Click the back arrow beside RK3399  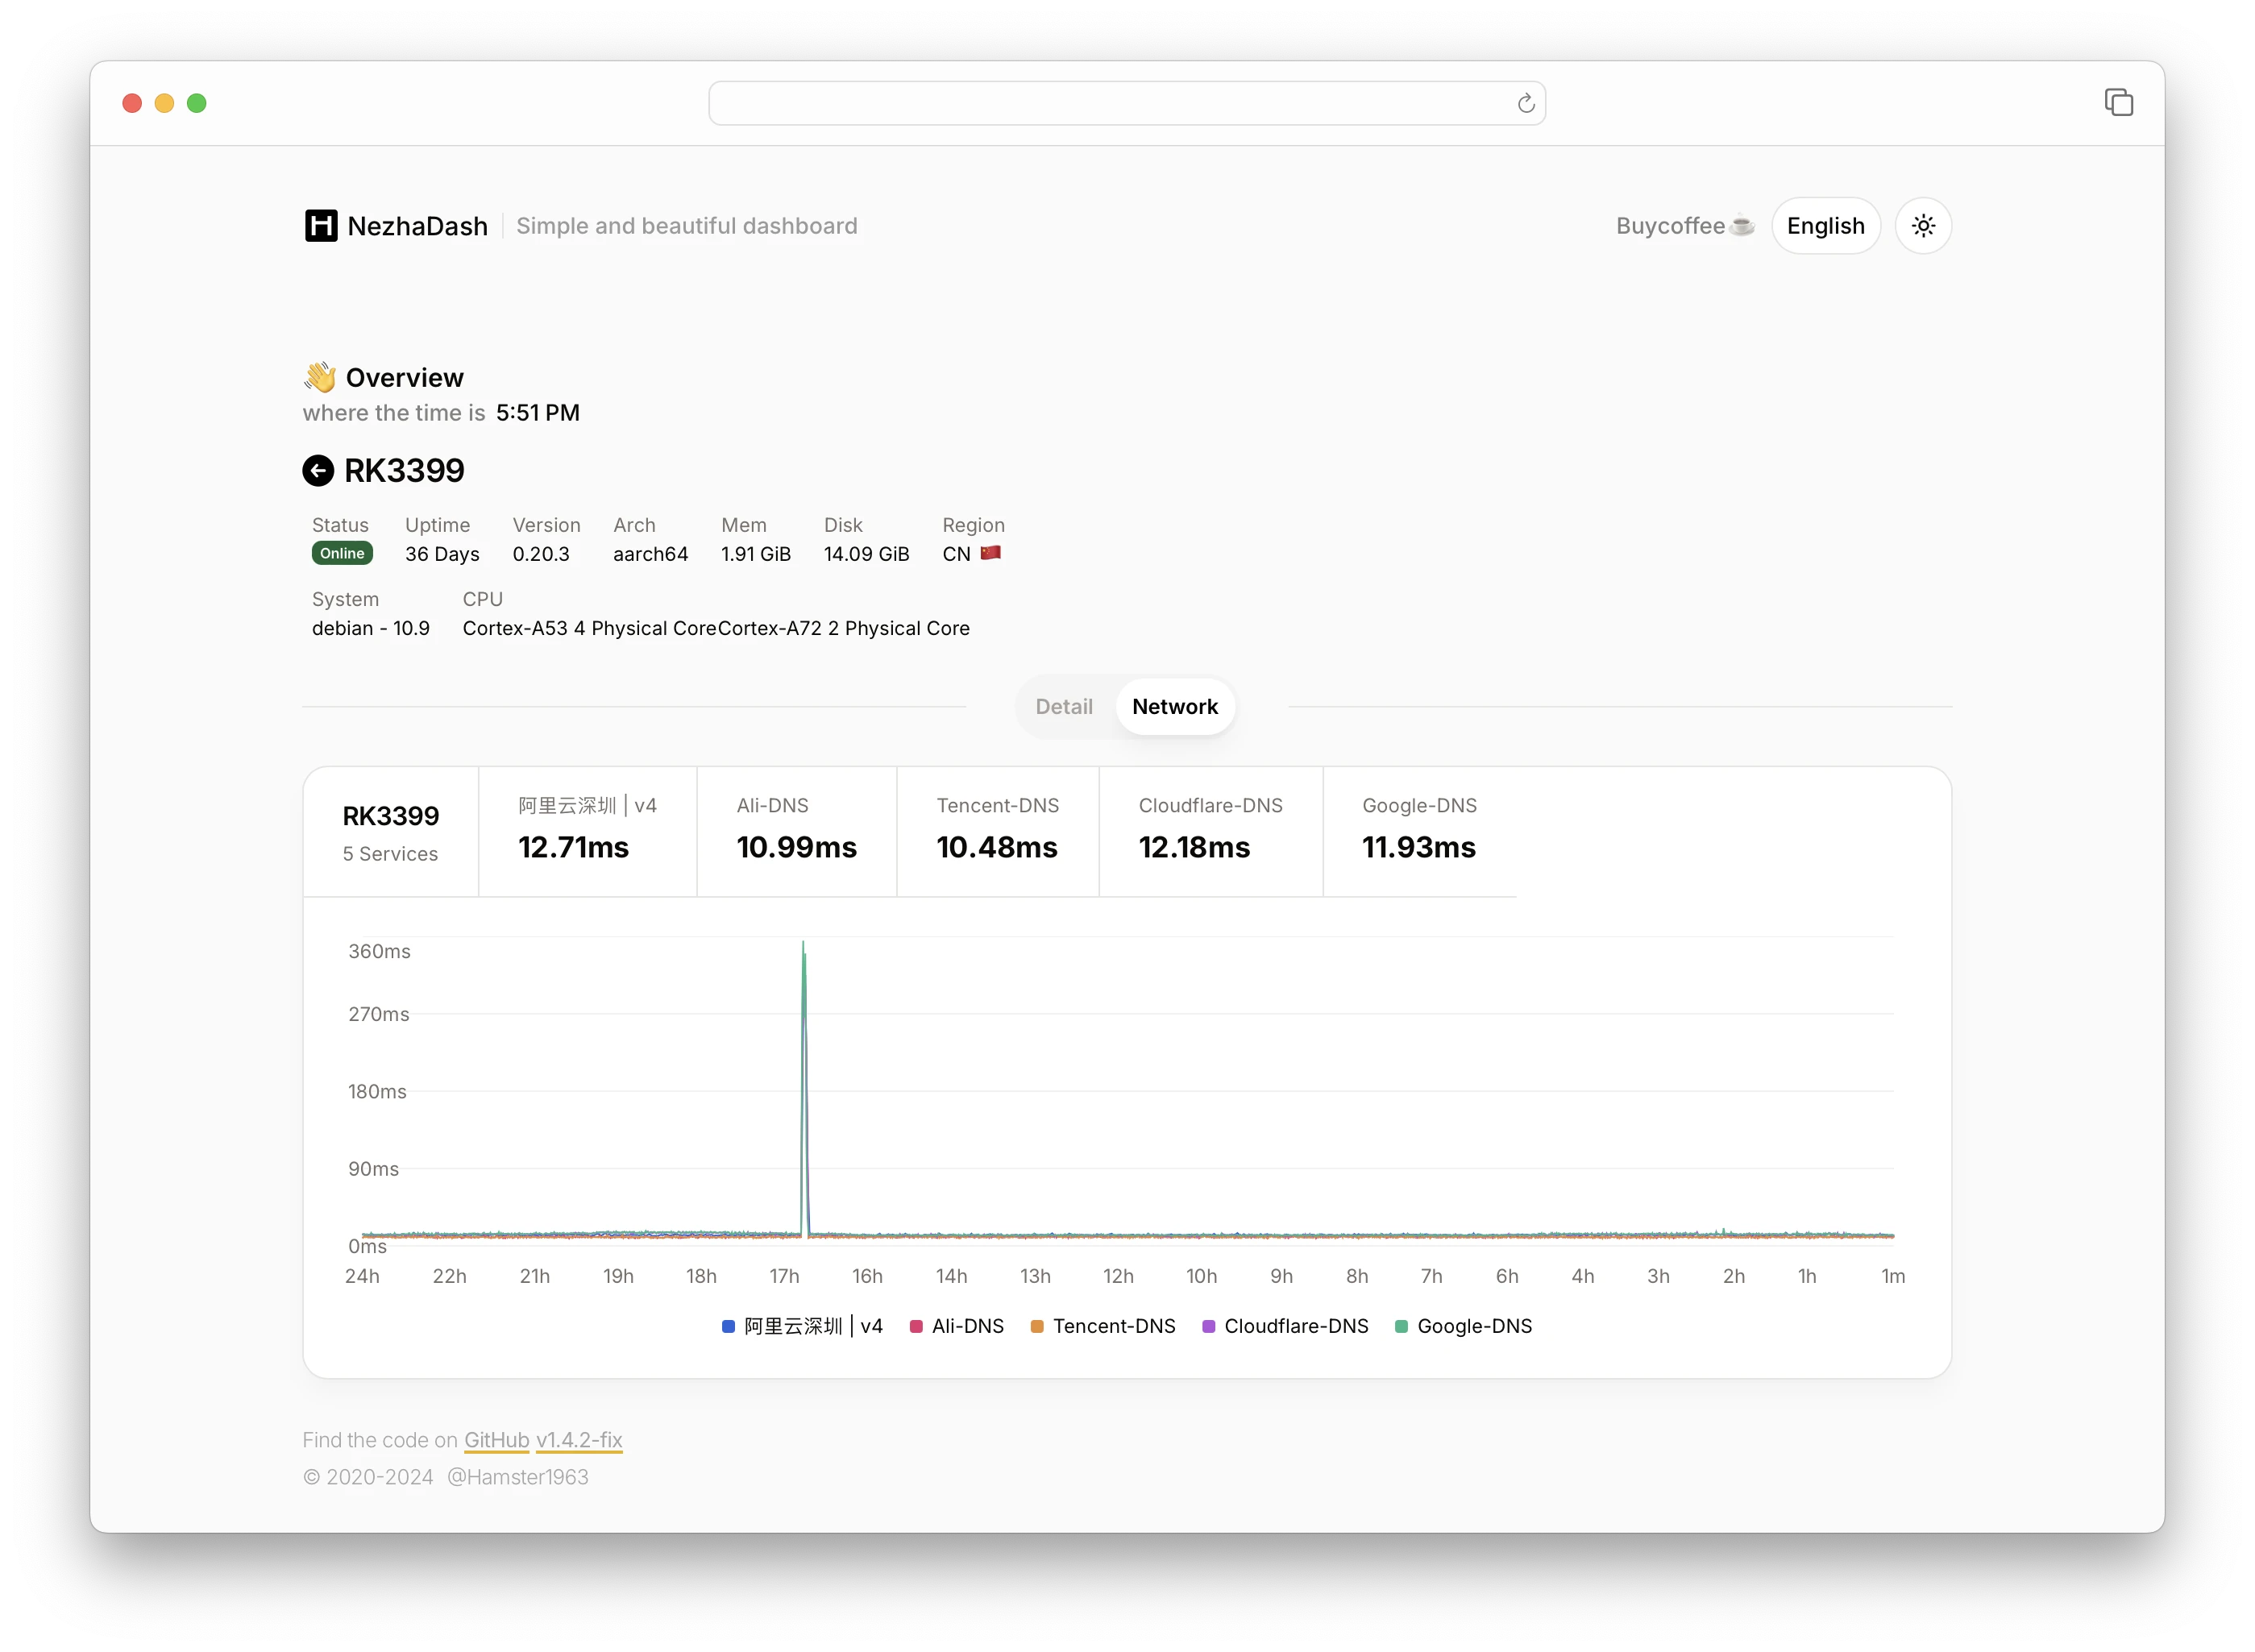tap(318, 470)
